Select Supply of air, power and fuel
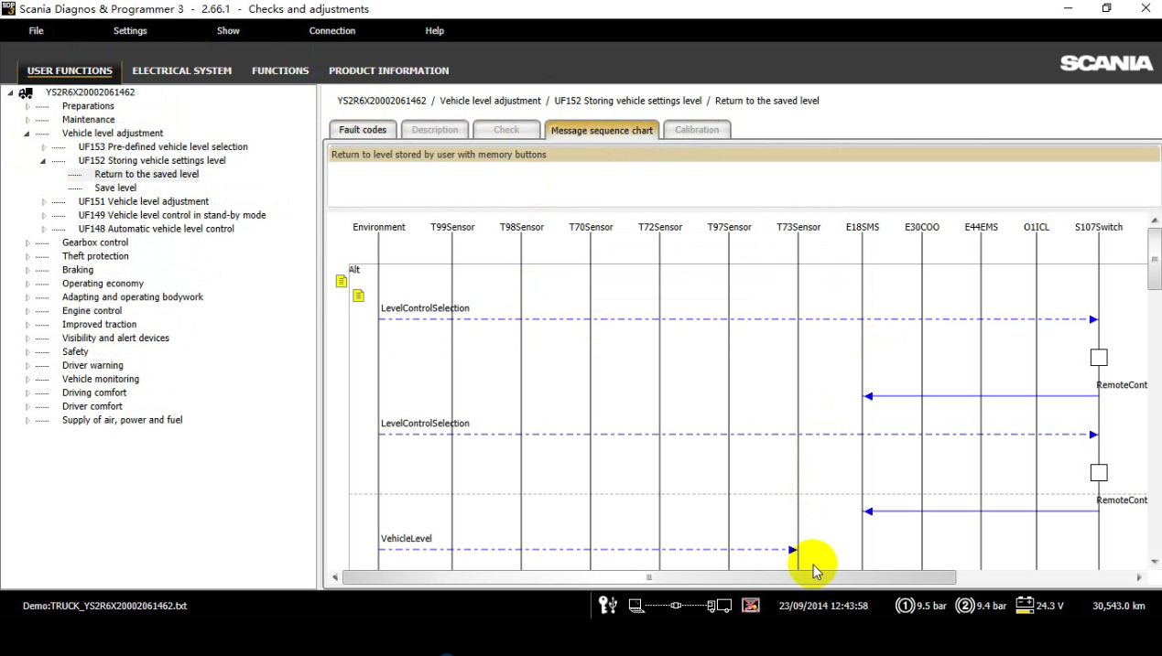Screen dimensions: 1162x656 click(122, 421)
